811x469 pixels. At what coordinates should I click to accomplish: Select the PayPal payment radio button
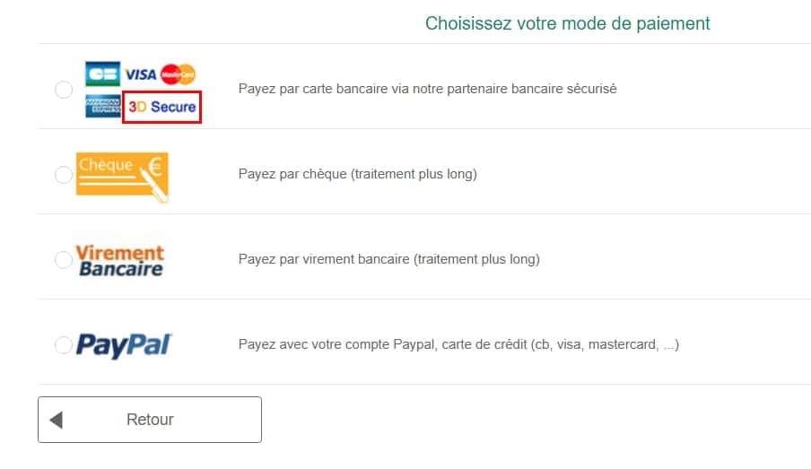pyautogui.click(x=64, y=345)
